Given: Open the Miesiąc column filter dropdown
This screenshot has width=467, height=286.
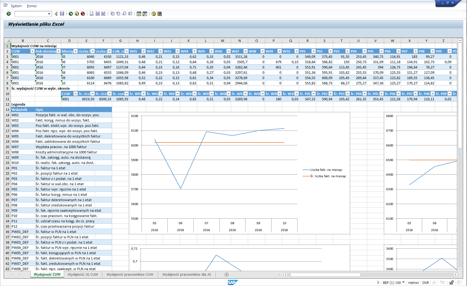Looking at the screenshot, I should [75, 51].
